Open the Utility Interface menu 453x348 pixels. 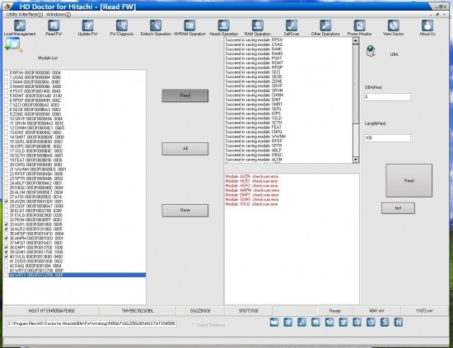coord(25,15)
